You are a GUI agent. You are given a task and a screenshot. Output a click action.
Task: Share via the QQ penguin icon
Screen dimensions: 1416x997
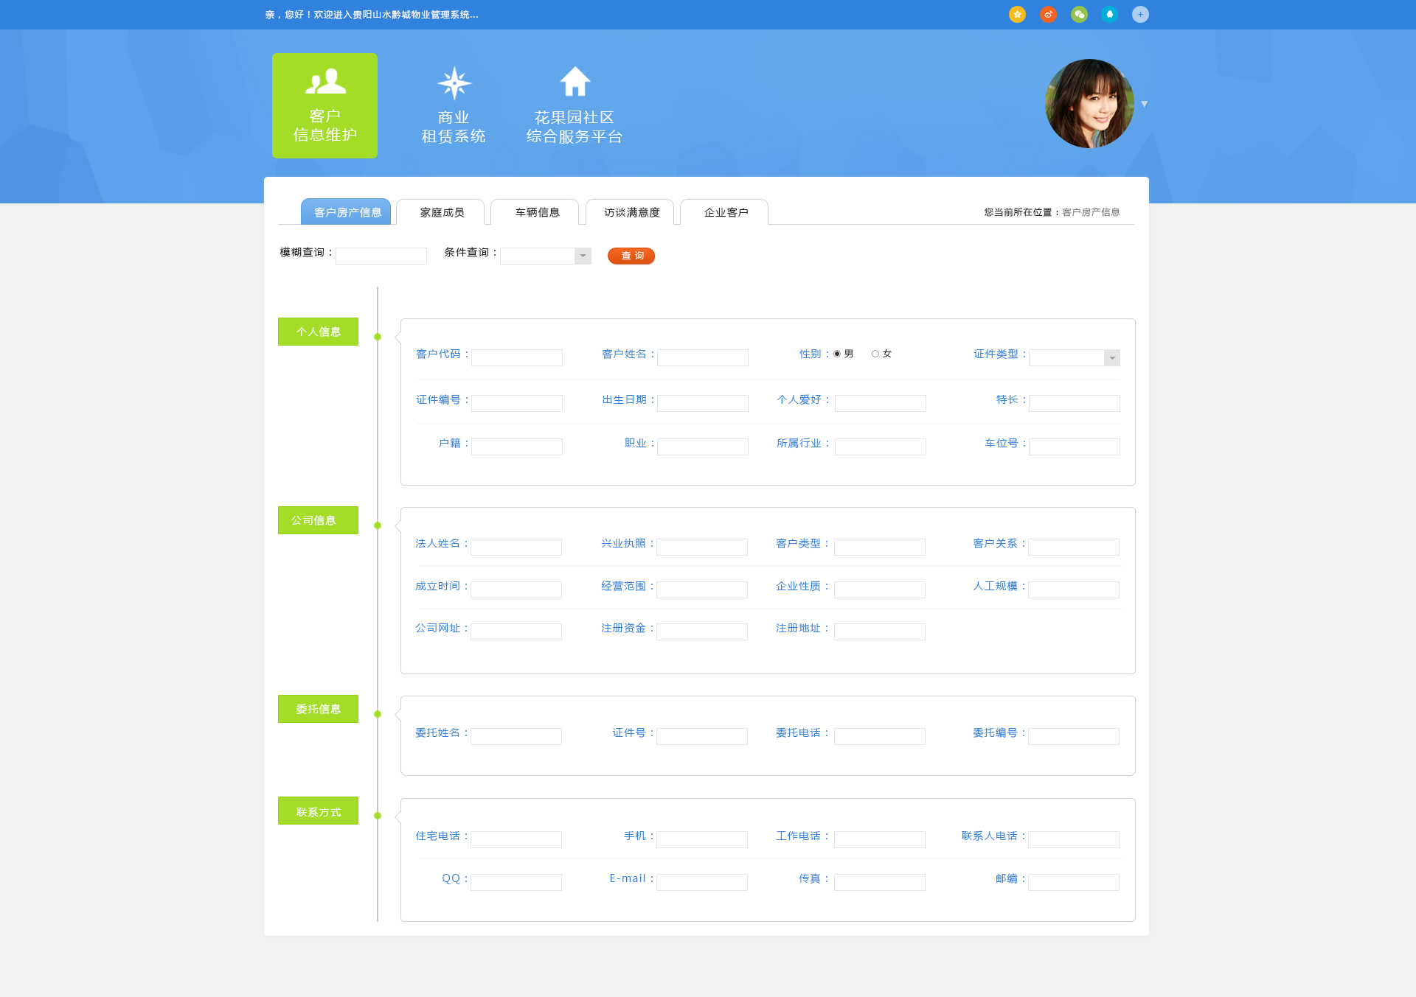click(1109, 14)
